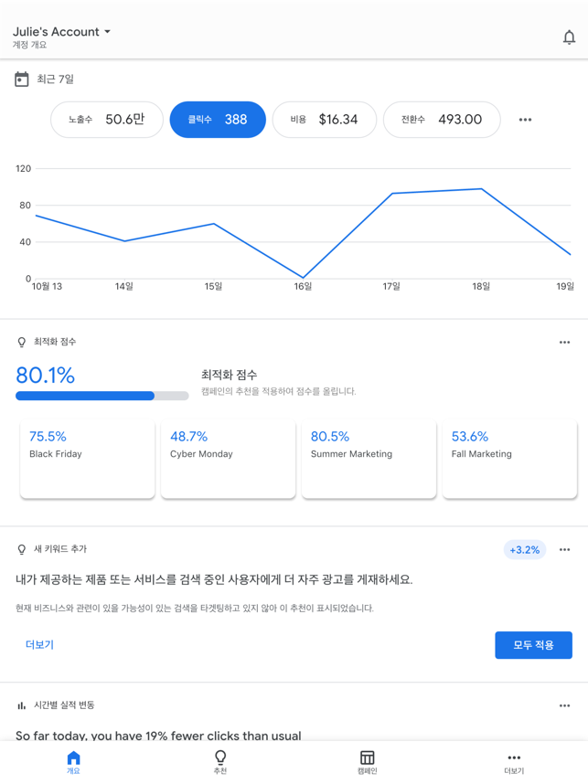Select the 노출수 50.6만 metric chip
Image resolution: width=588 pixels, height=784 pixels.
point(107,120)
